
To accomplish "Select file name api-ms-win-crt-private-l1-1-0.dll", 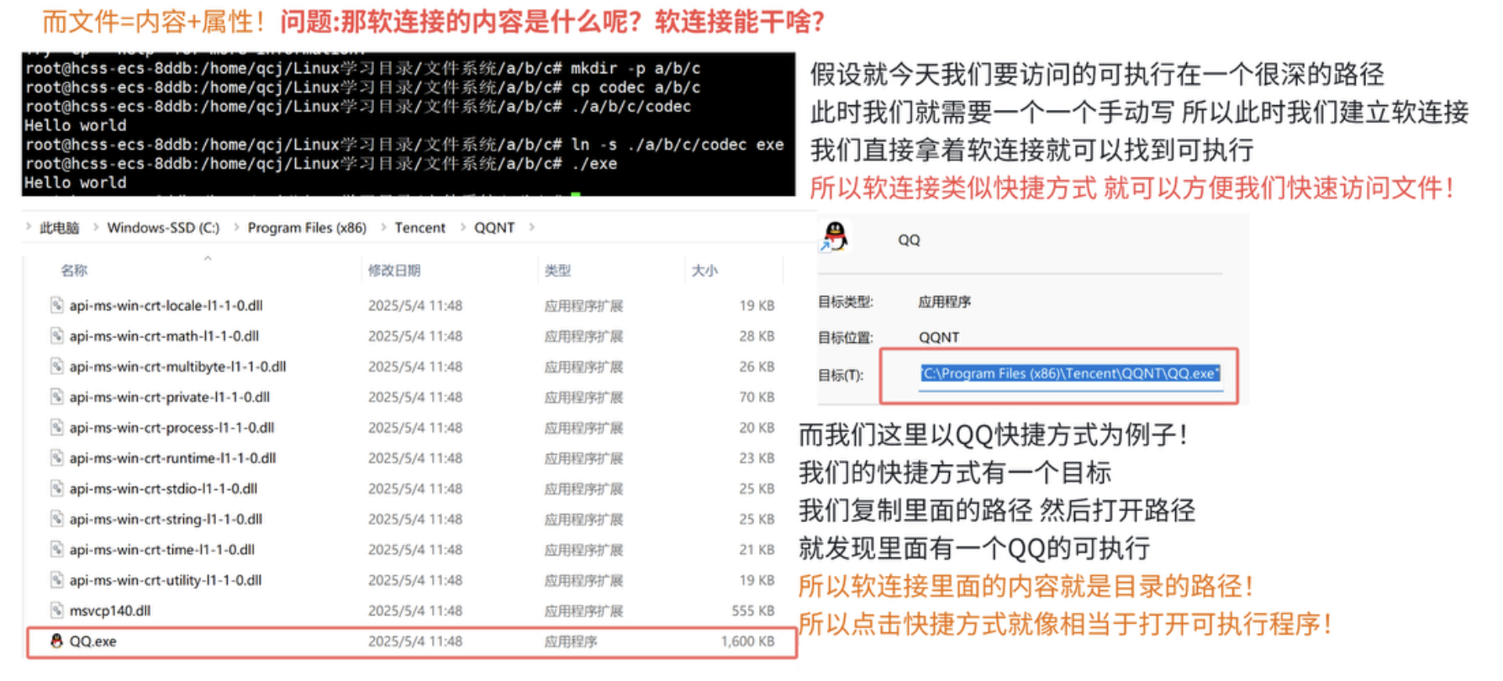I will click(x=170, y=397).
